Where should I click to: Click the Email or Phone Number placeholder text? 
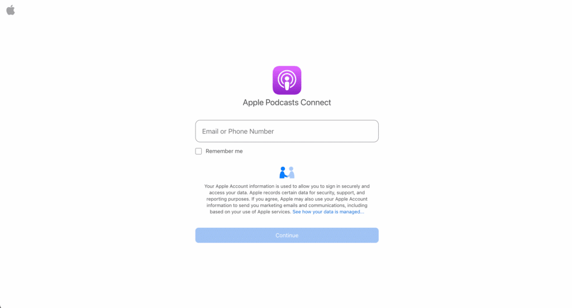click(x=238, y=131)
